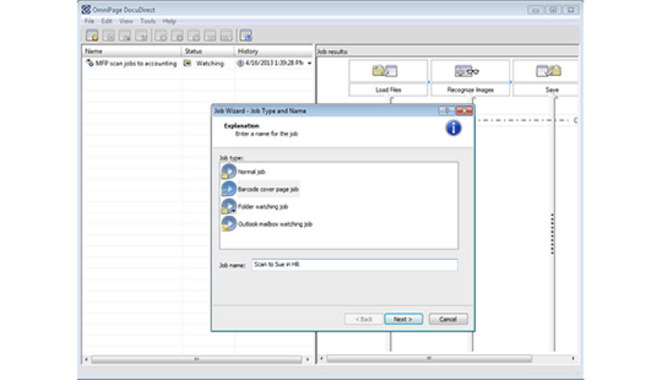Select the Normal job list entry

(x=251, y=172)
